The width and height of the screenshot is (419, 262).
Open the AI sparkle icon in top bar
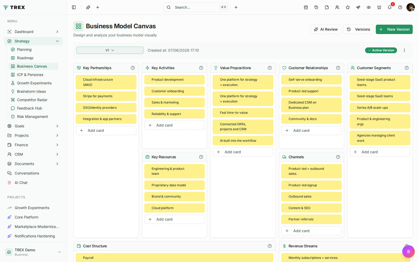click(88, 7)
